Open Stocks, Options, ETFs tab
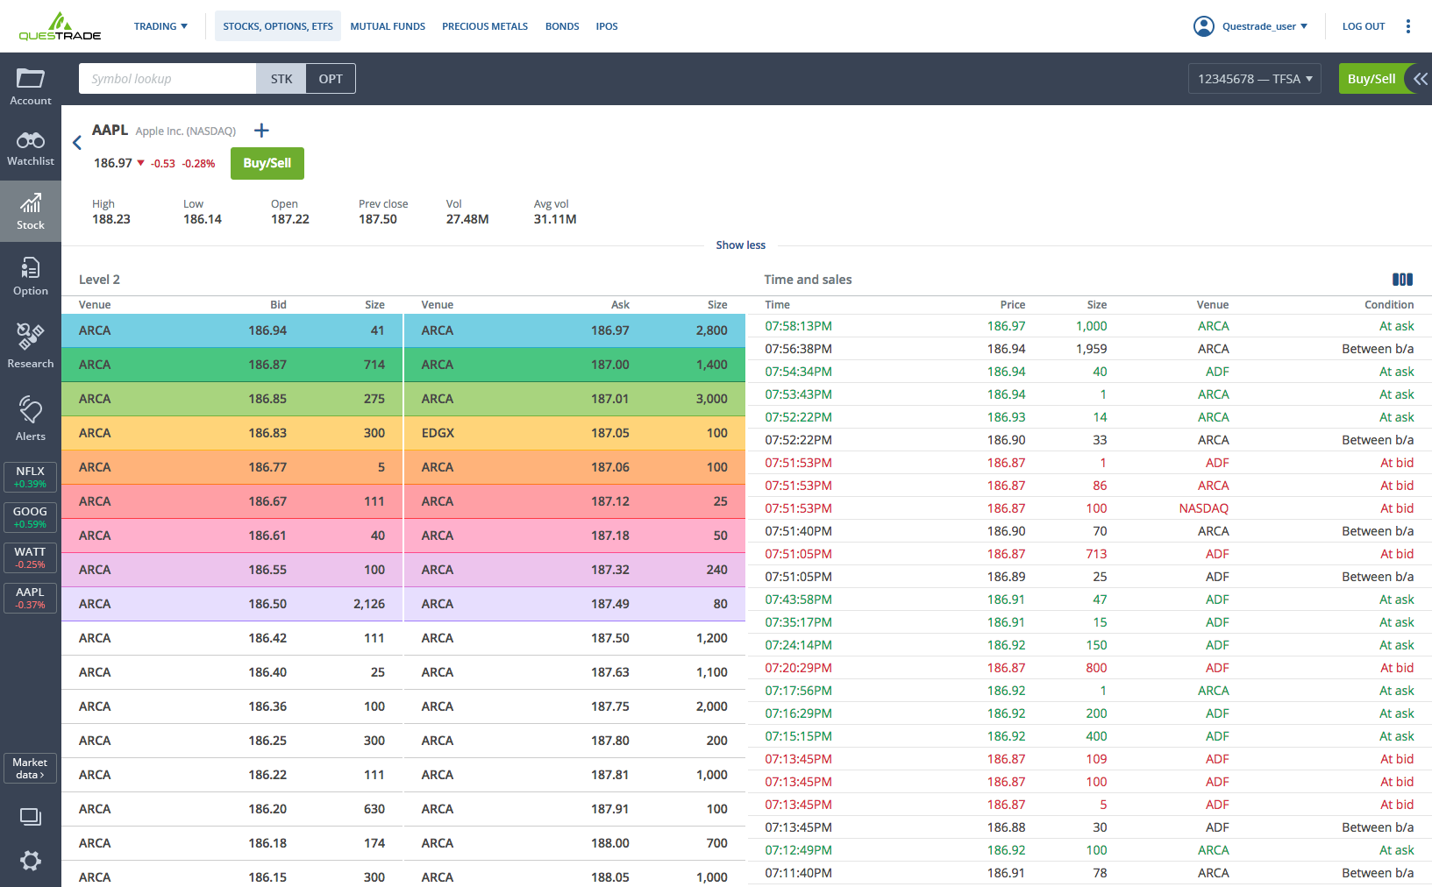Image resolution: width=1432 pixels, height=887 pixels. click(x=278, y=26)
